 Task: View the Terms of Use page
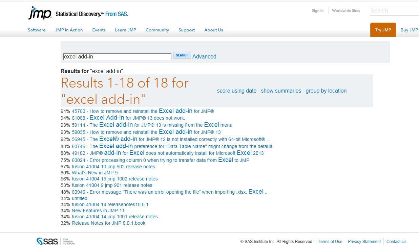(330, 241)
